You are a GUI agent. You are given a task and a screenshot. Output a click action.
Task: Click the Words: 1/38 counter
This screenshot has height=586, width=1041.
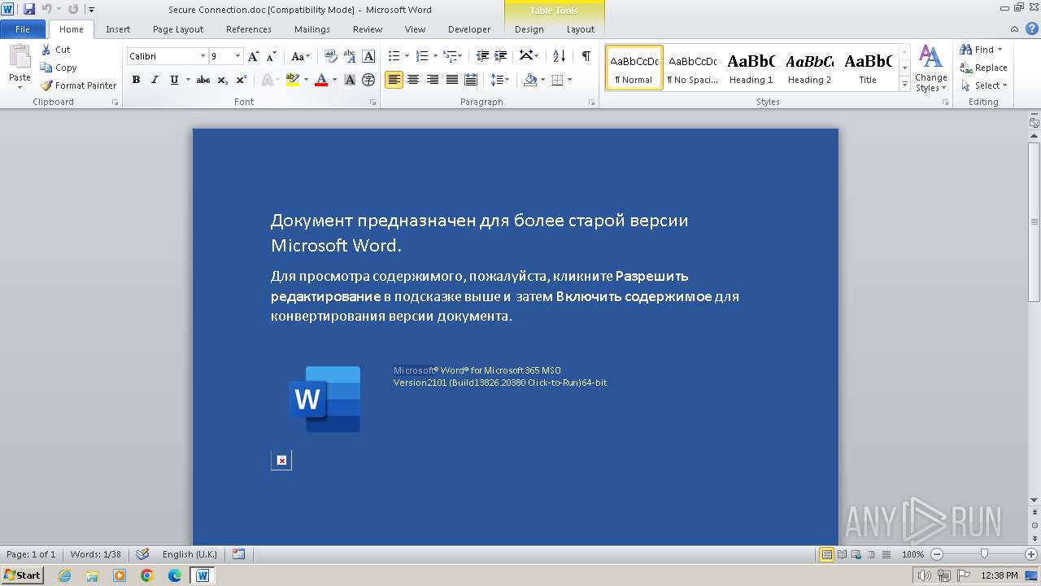95,554
